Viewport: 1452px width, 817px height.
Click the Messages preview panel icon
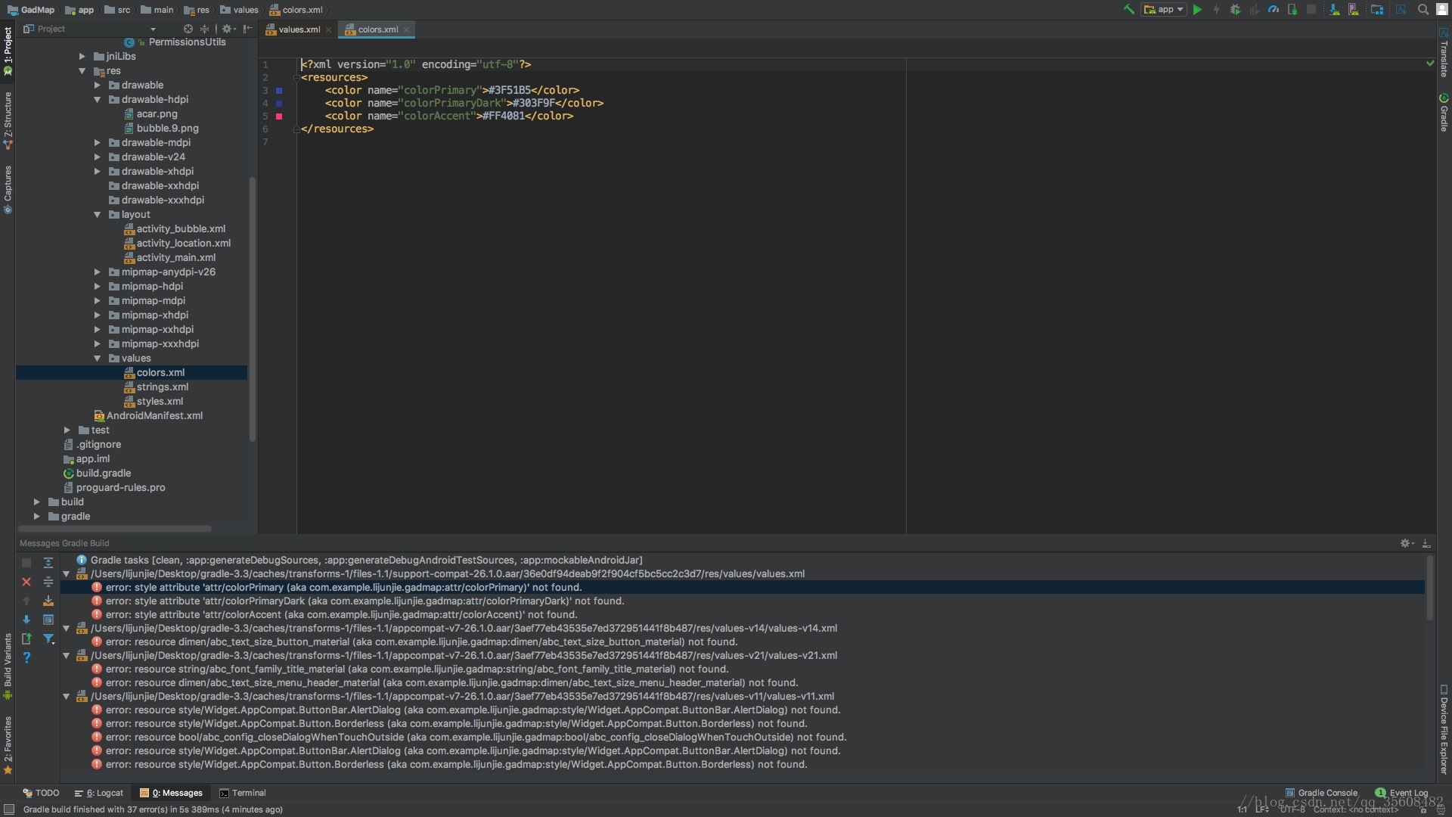pos(48,620)
